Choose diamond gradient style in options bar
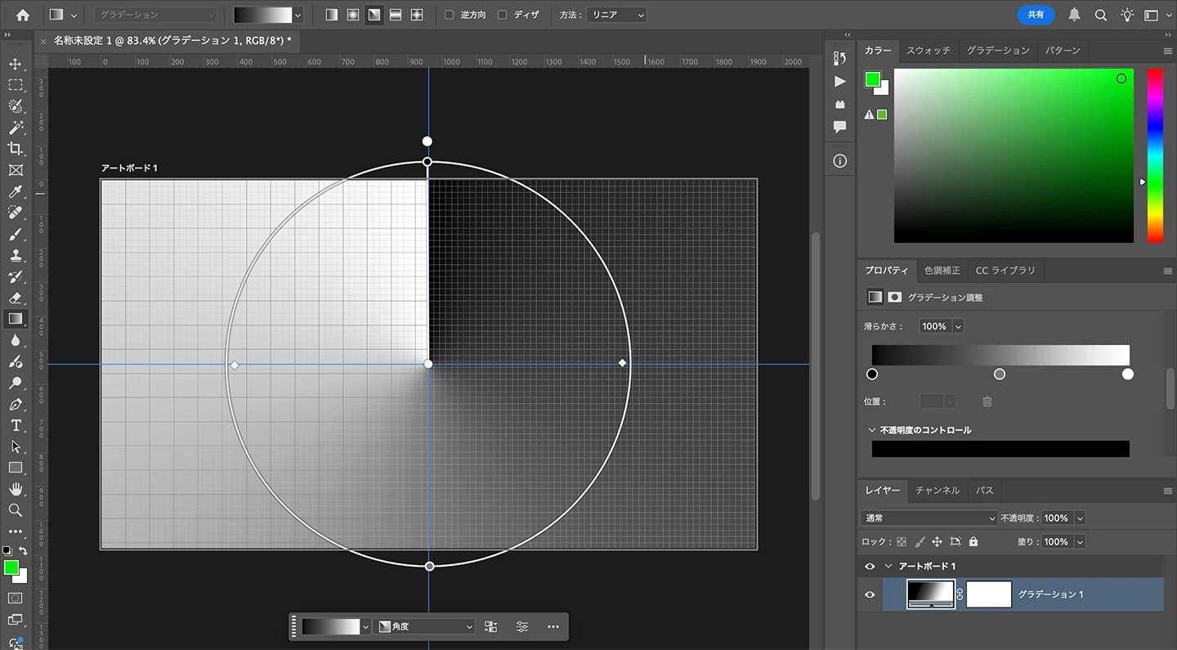The height and width of the screenshot is (650, 1177). click(416, 15)
